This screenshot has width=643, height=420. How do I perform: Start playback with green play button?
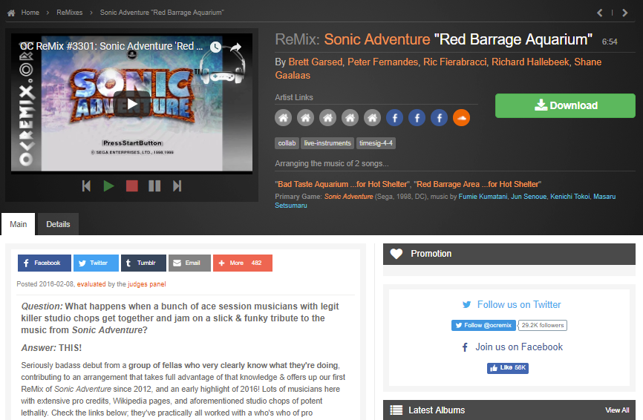pyautogui.click(x=108, y=186)
